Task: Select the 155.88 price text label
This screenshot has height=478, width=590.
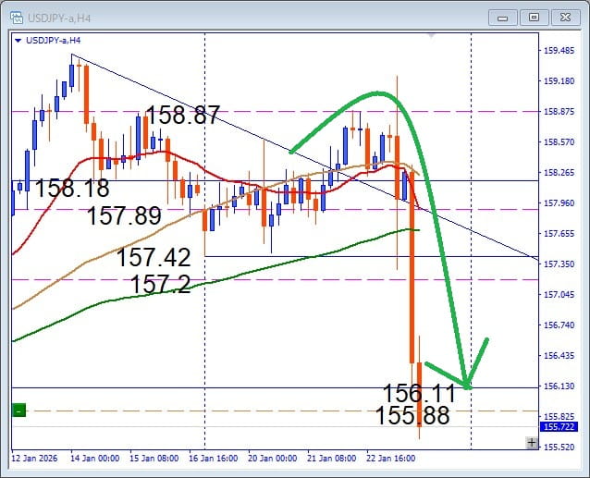Action: [412, 416]
